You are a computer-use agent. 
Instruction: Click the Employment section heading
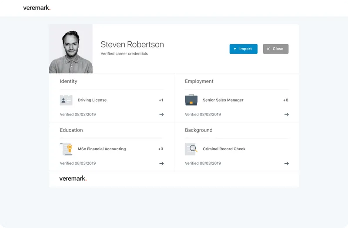[x=199, y=81]
